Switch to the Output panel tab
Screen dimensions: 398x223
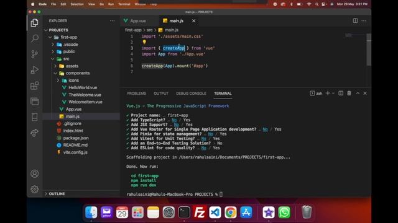[x=161, y=94]
